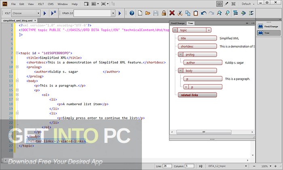The width and height of the screenshot is (283, 170).
Task: Open the XSLT menu
Action: point(41,4)
